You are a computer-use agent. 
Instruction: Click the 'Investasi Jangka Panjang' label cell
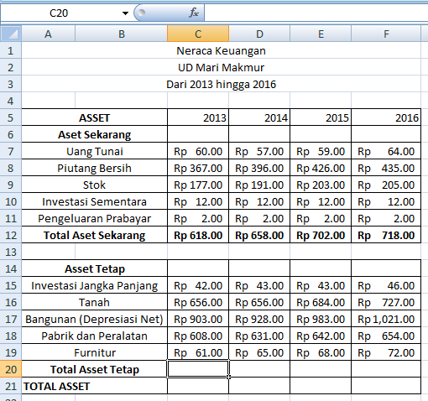pyautogui.click(x=95, y=285)
